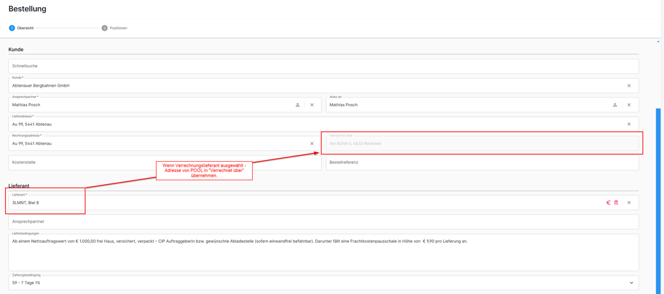This screenshot has width=664, height=294.
Task: Click the person icon in Ansprechpartner field
Action: click(297, 105)
